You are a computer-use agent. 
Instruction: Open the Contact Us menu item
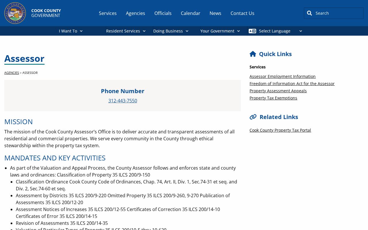point(242,13)
